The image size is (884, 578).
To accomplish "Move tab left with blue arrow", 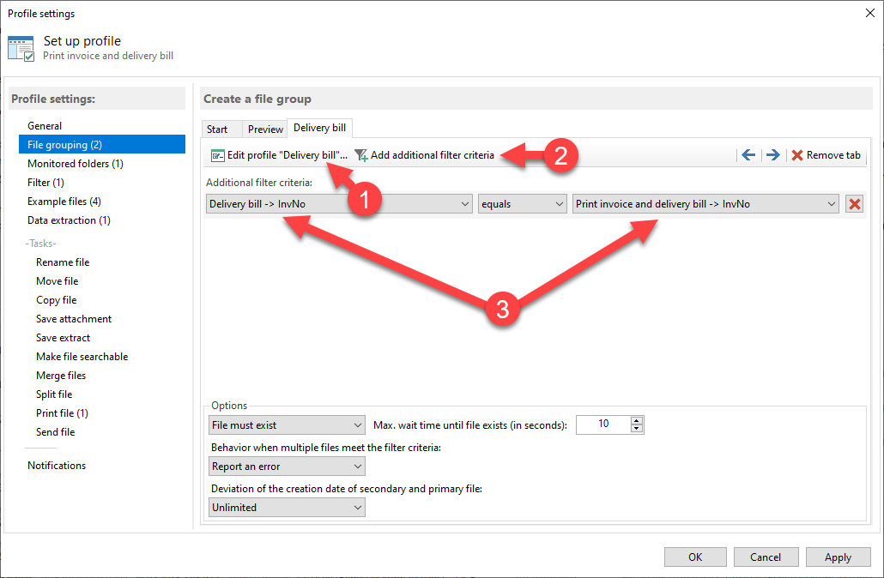I will coord(748,155).
